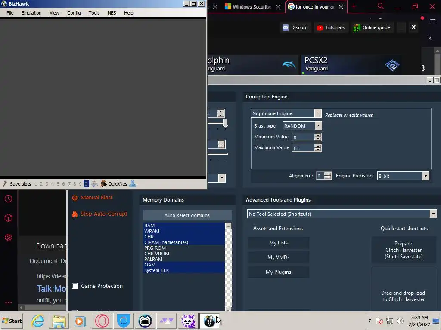
Task: Open the Config menu in BizHawk
Action: click(74, 13)
